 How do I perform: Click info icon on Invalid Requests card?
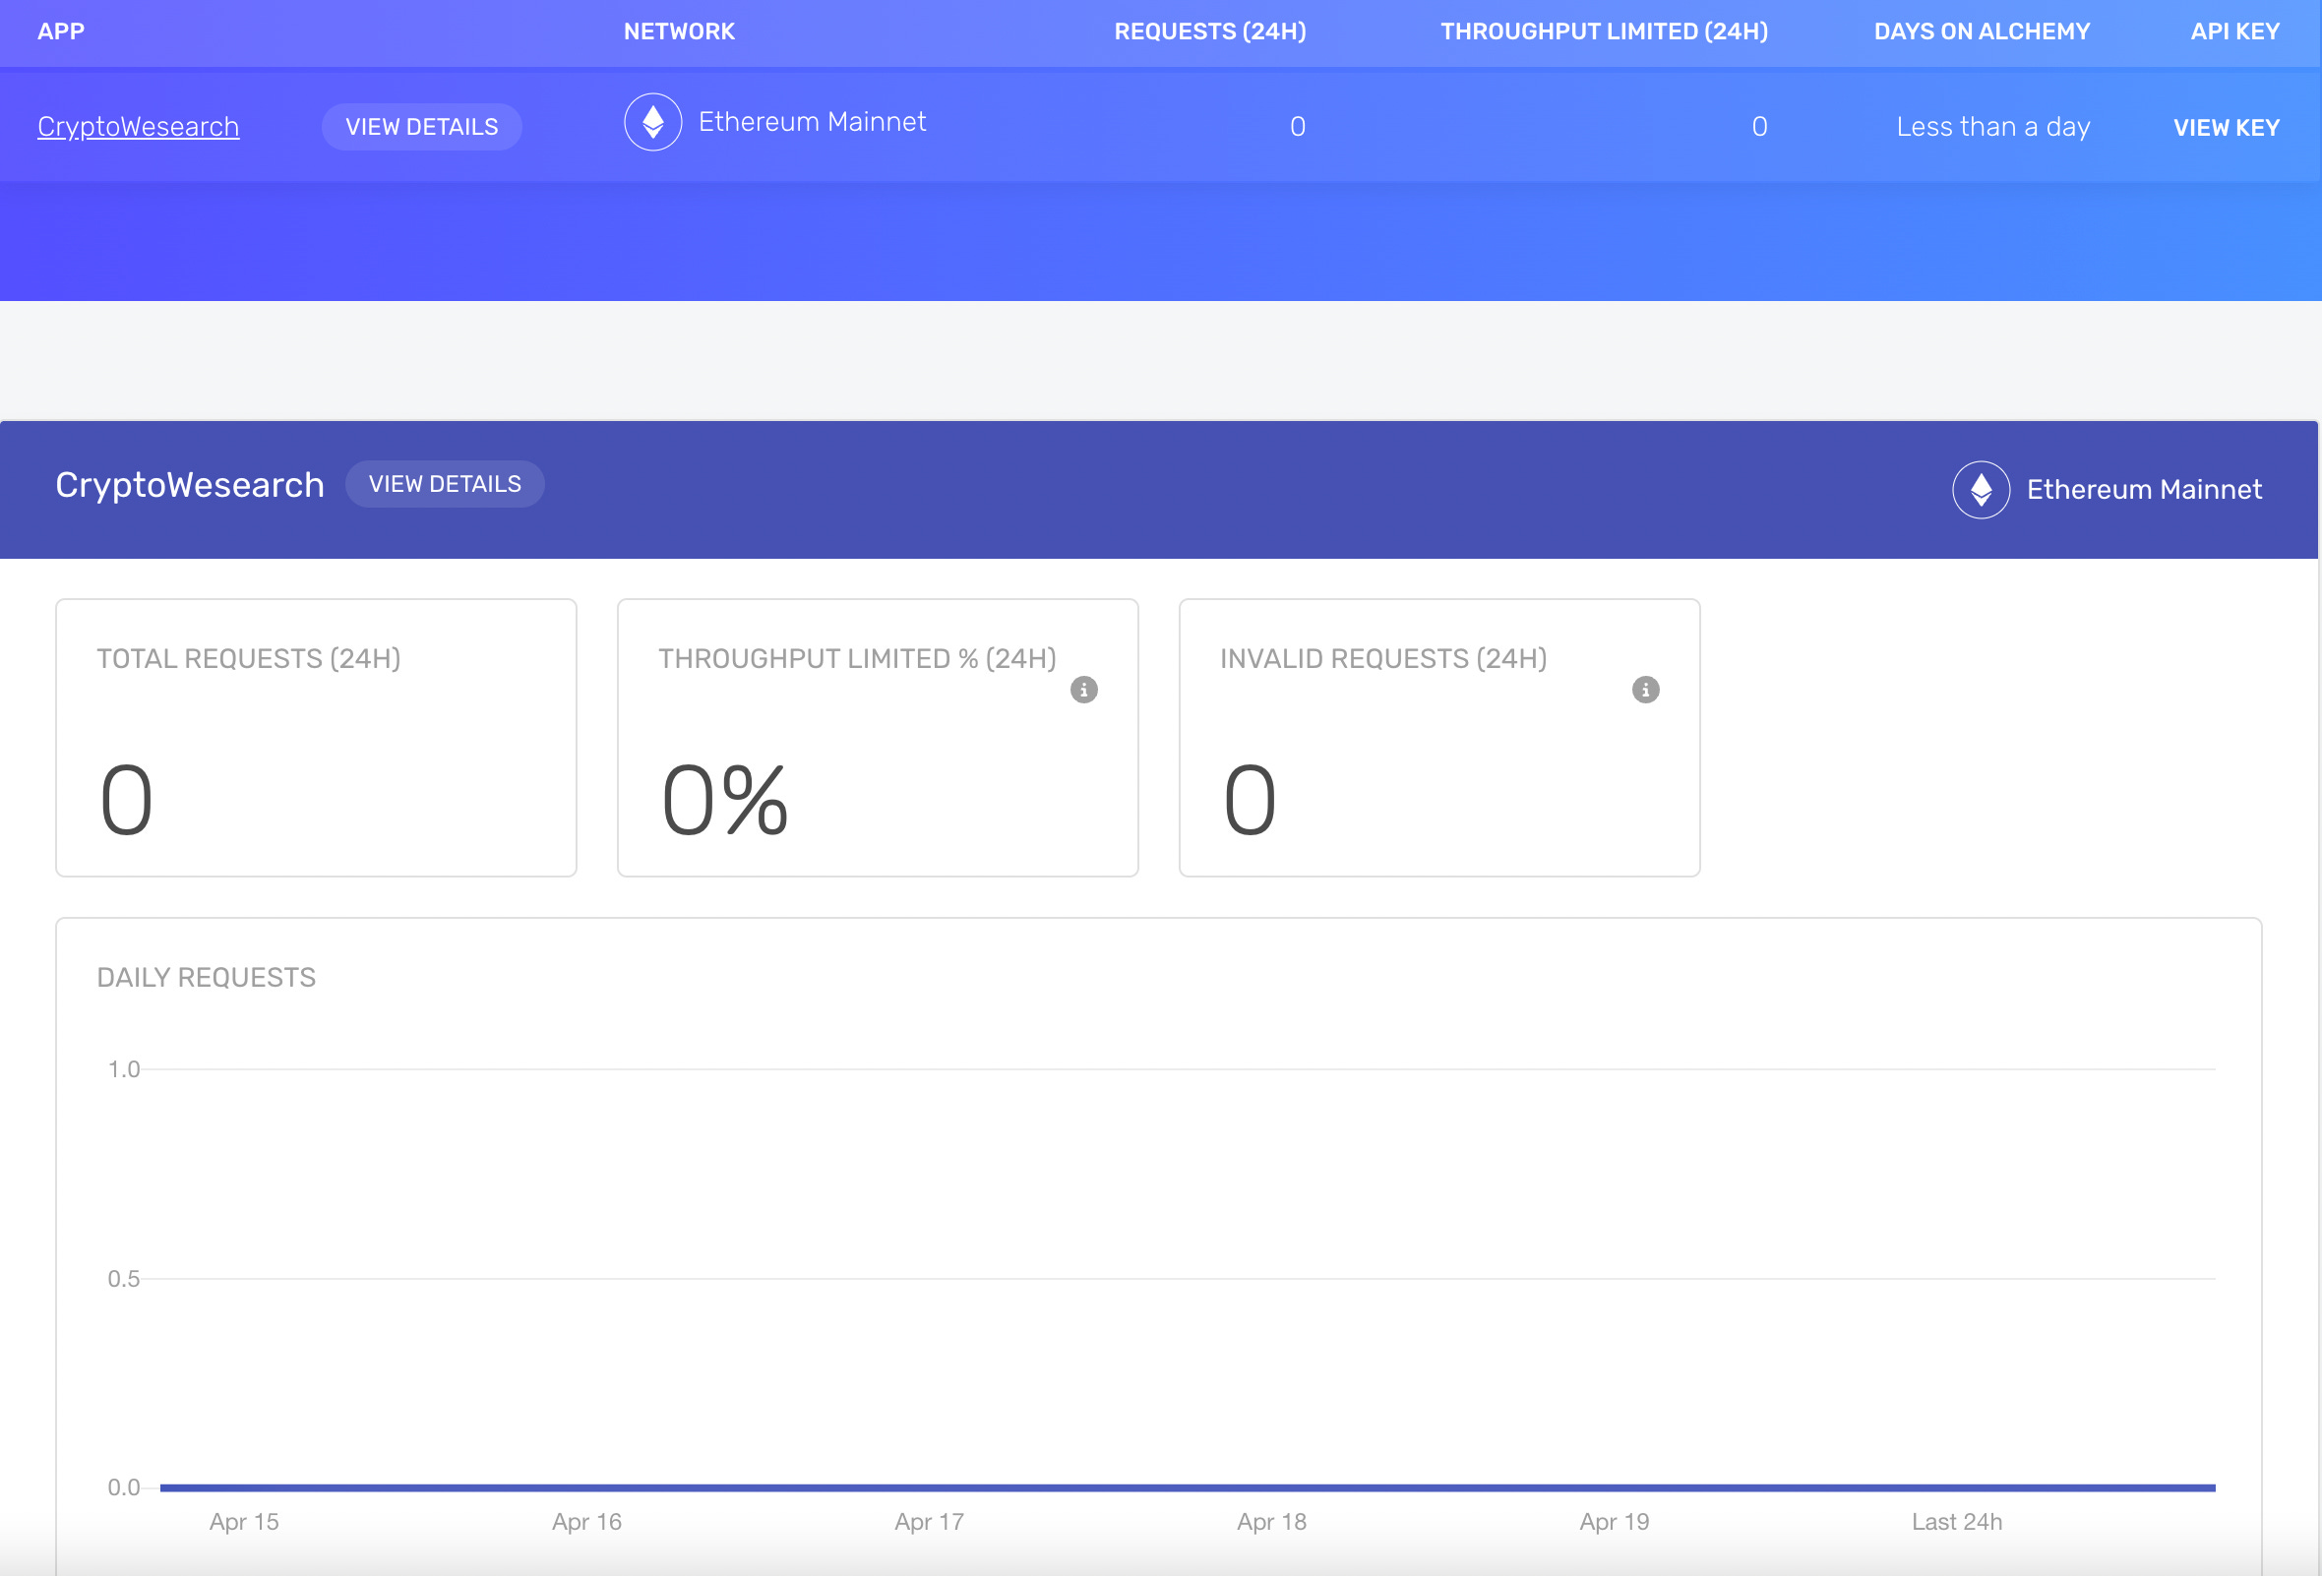pyautogui.click(x=1644, y=689)
